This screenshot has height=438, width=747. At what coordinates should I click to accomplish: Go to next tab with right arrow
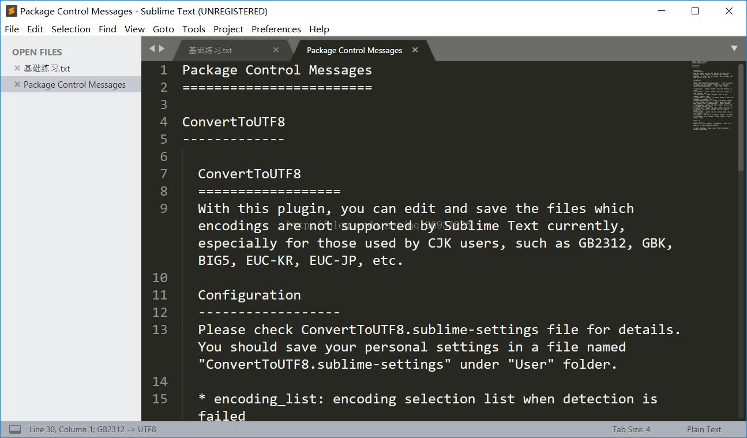tap(162, 48)
